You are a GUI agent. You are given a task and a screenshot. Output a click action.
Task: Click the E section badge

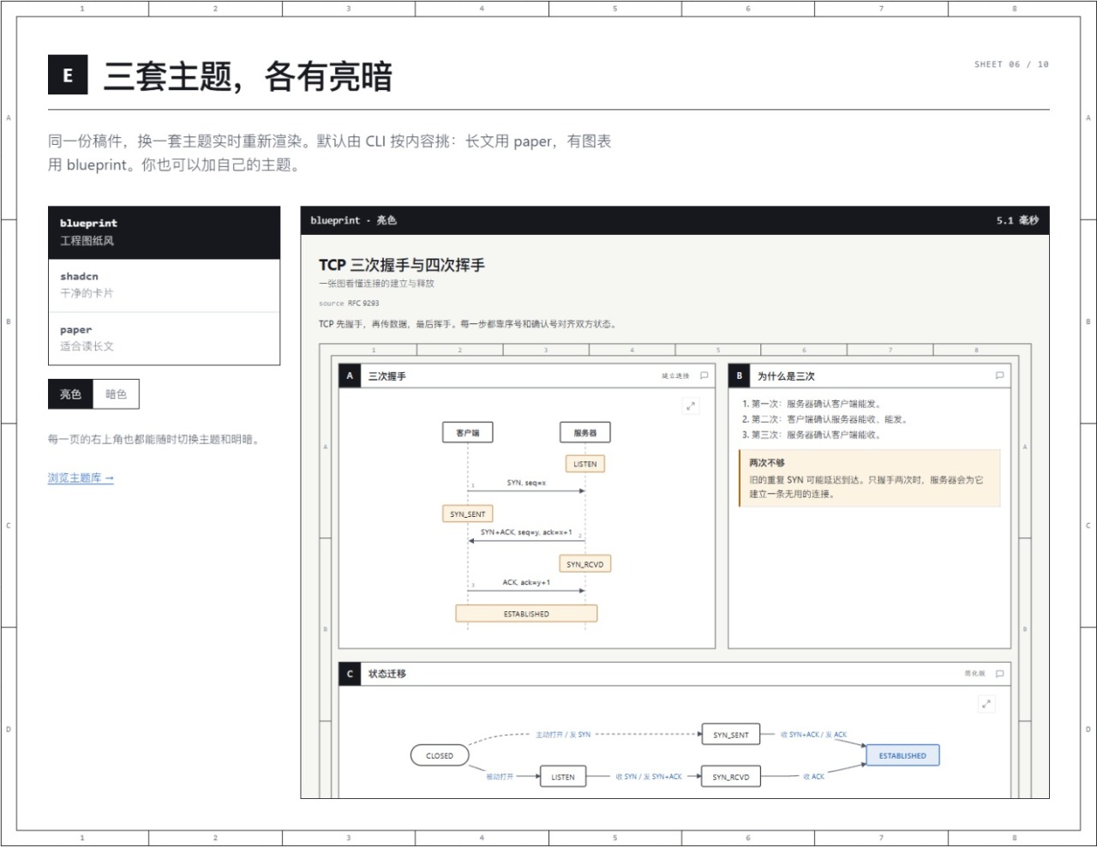[68, 75]
